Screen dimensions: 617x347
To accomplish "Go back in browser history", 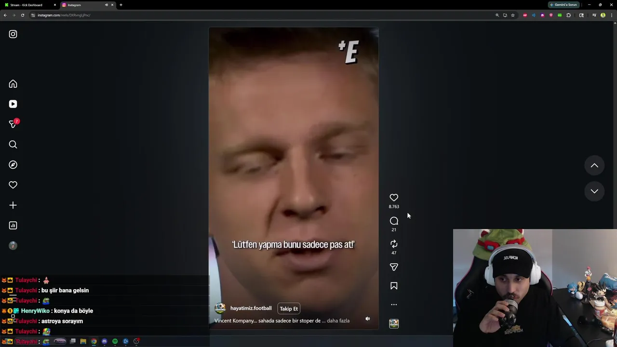I will click(5, 15).
